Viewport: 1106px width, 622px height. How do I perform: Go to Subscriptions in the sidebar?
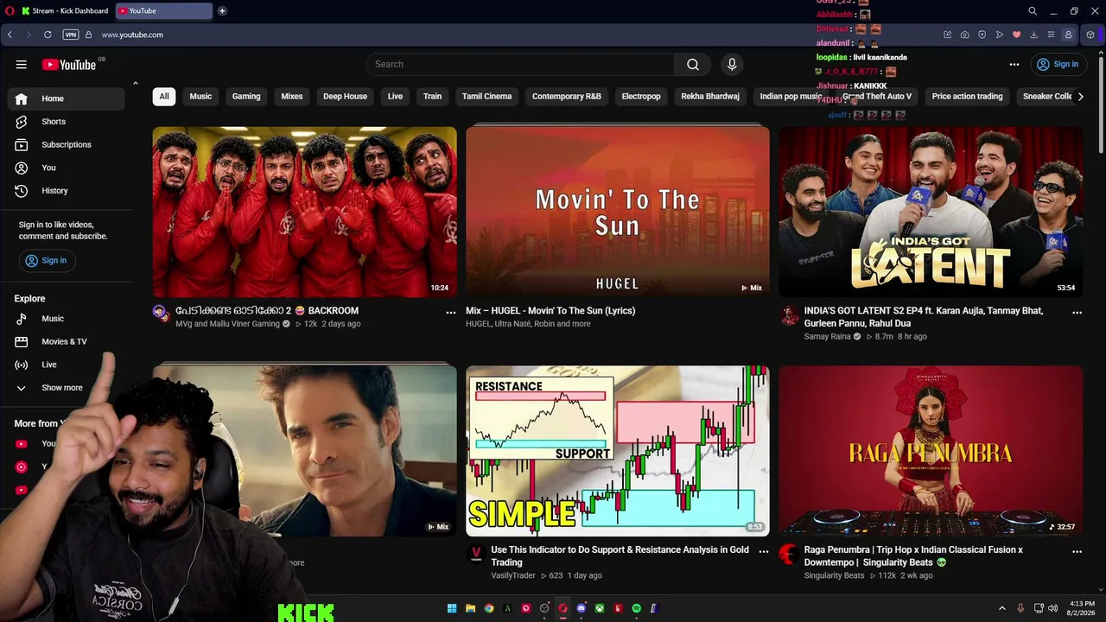[x=67, y=144]
